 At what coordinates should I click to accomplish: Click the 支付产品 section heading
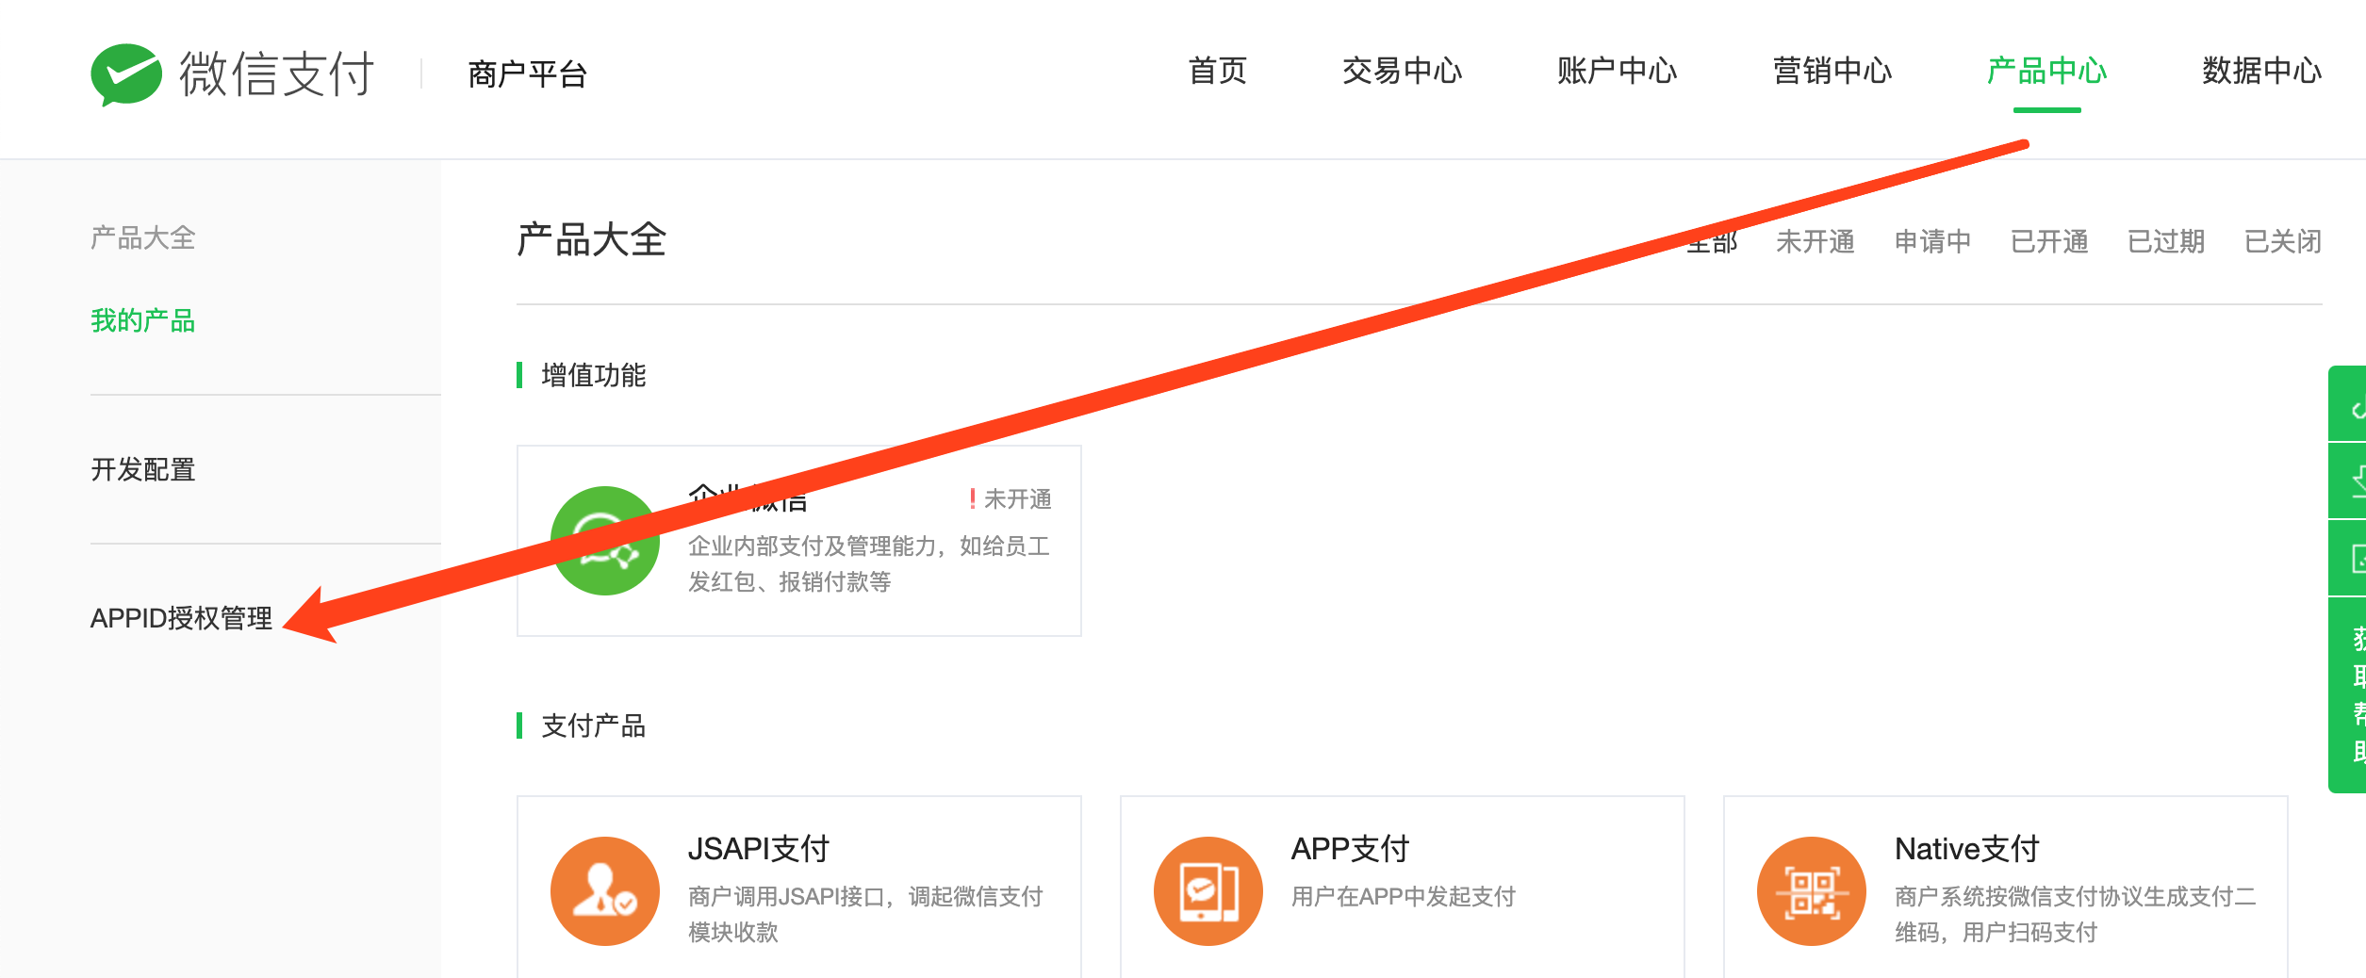[x=594, y=725]
